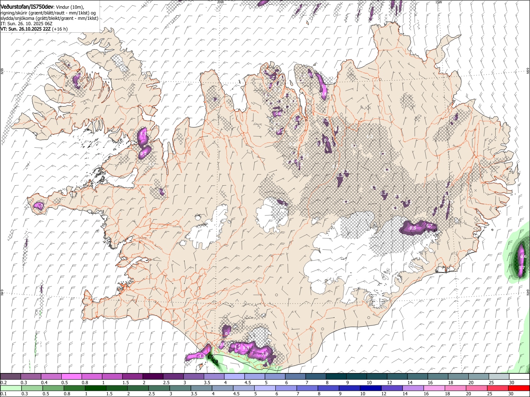Click the '0.4' label in top legend row
The width and height of the screenshot is (530, 397).
tap(44, 383)
